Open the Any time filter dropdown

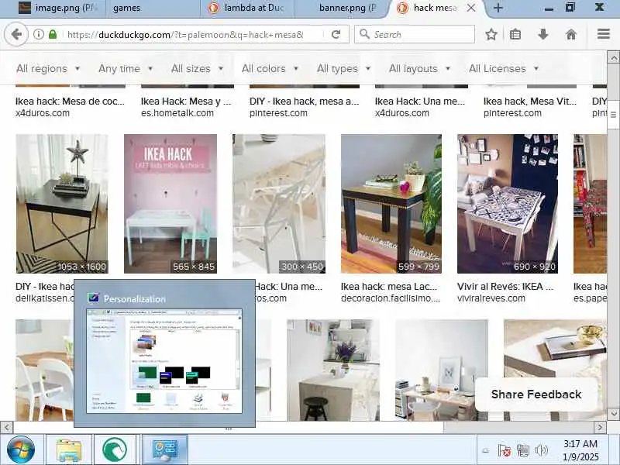click(x=126, y=68)
